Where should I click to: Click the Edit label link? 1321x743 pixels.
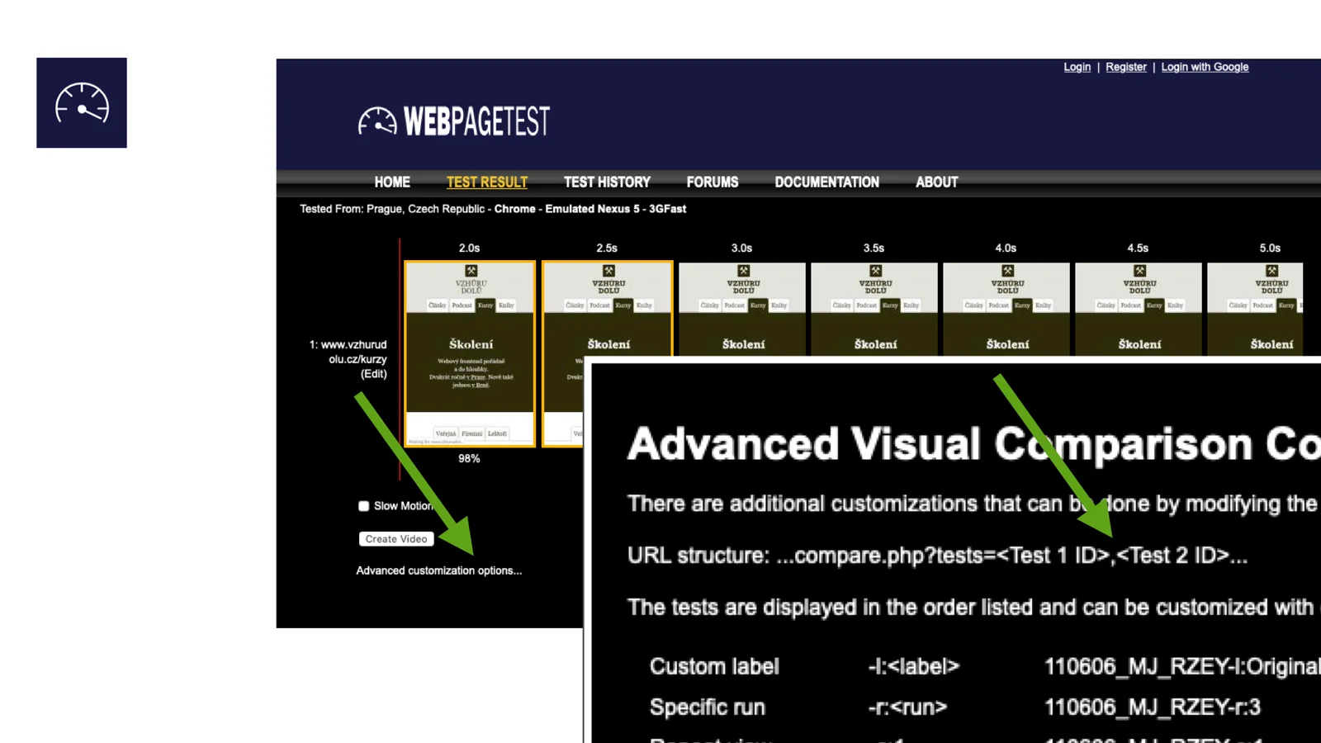(373, 374)
